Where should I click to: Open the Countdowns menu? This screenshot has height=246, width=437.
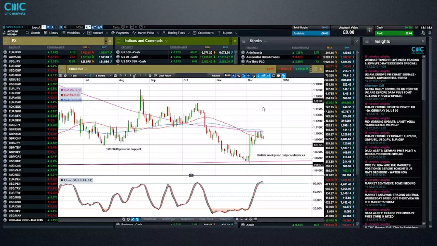(203, 33)
